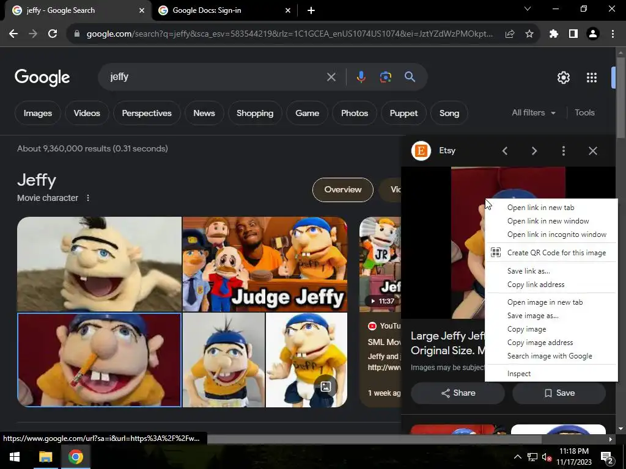Share the Etsy image

coord(458,393)
